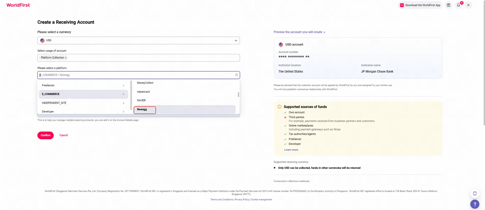Open Cookie management link

click(261, 200)
